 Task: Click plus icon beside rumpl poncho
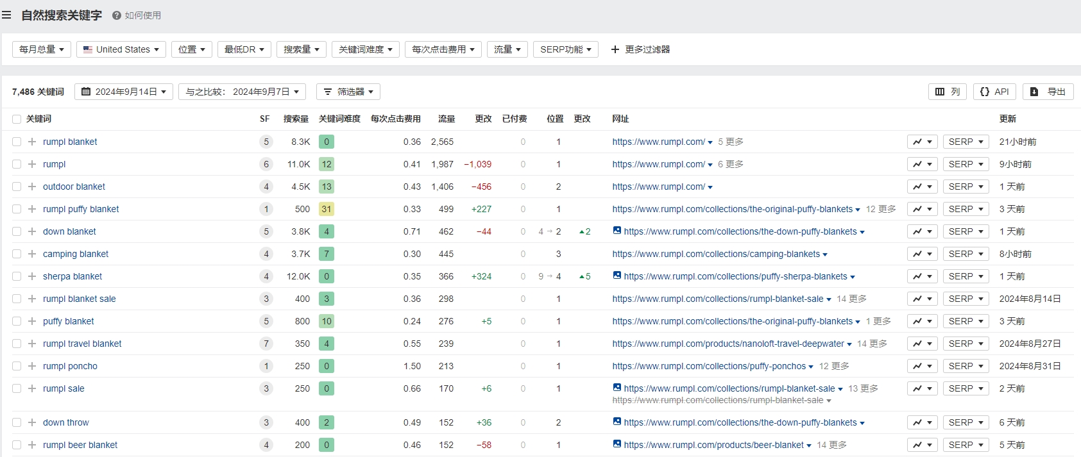[x=32, y=366]
